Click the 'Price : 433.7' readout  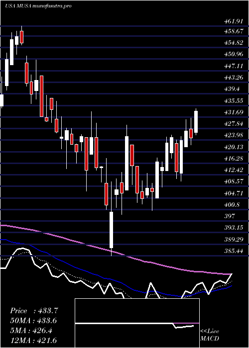(34, 311)
